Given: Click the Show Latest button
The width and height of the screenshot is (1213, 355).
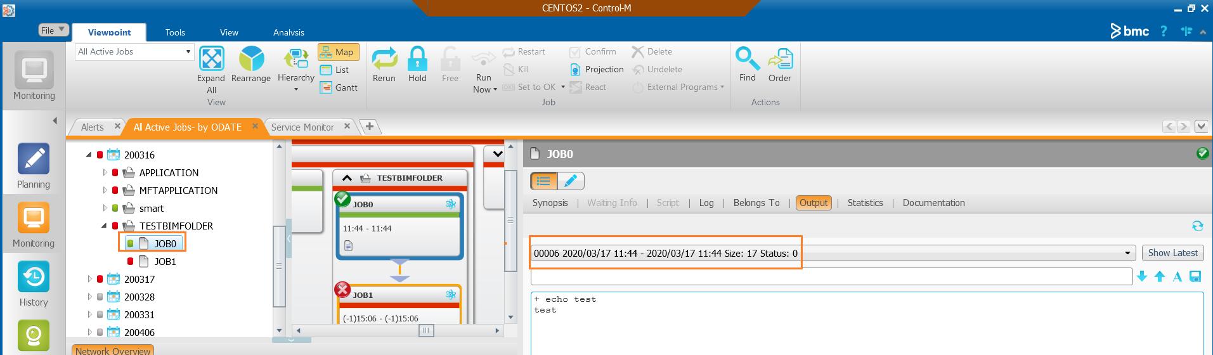Looking at the screenshot, I should (x=1172, y=253).
